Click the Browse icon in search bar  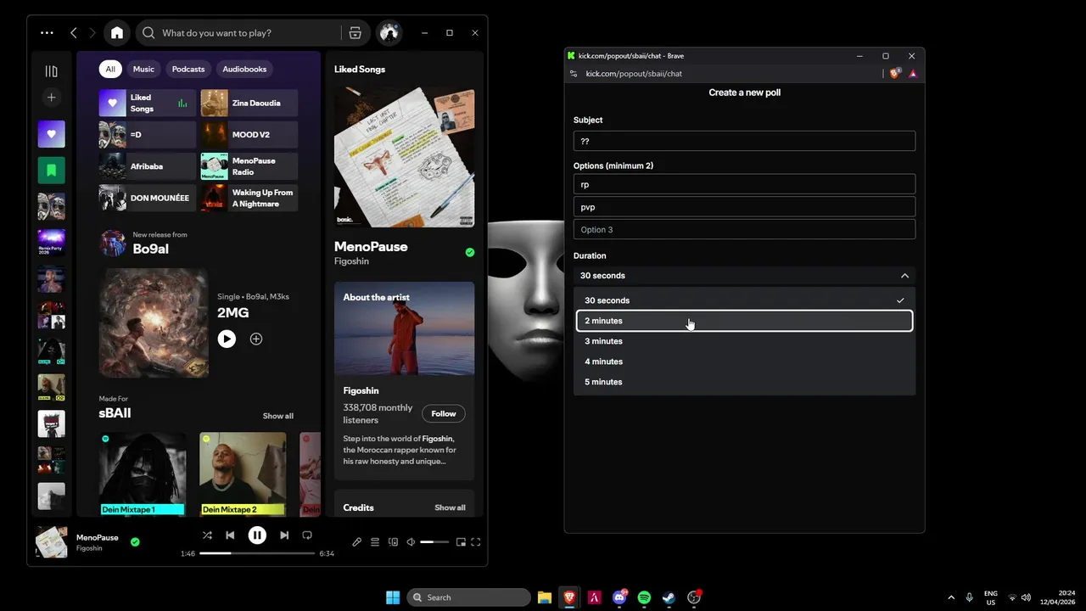coord(355,33)
